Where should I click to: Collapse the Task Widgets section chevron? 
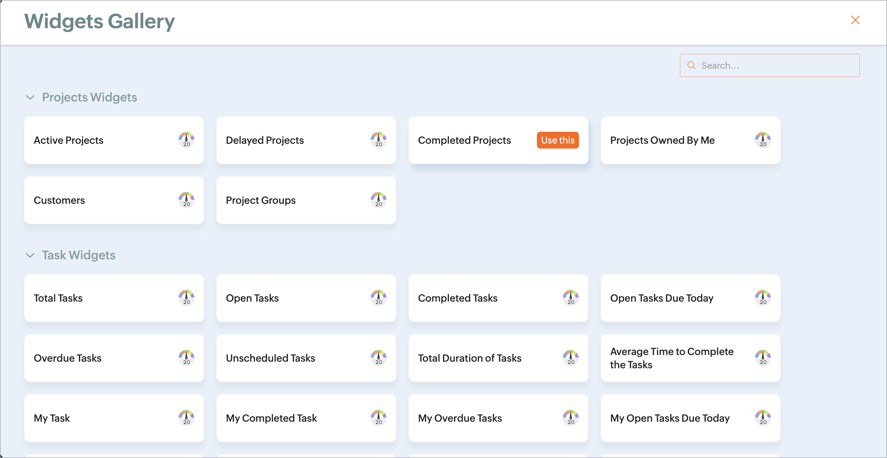pyautogui.click(x=30, y=255)
